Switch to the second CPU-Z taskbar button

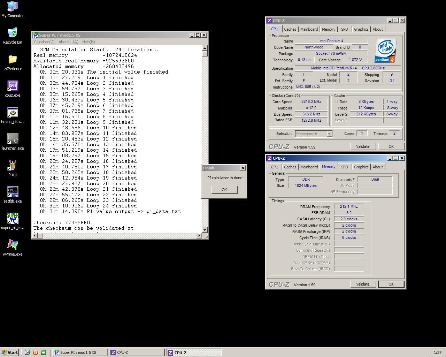point(193,352)
